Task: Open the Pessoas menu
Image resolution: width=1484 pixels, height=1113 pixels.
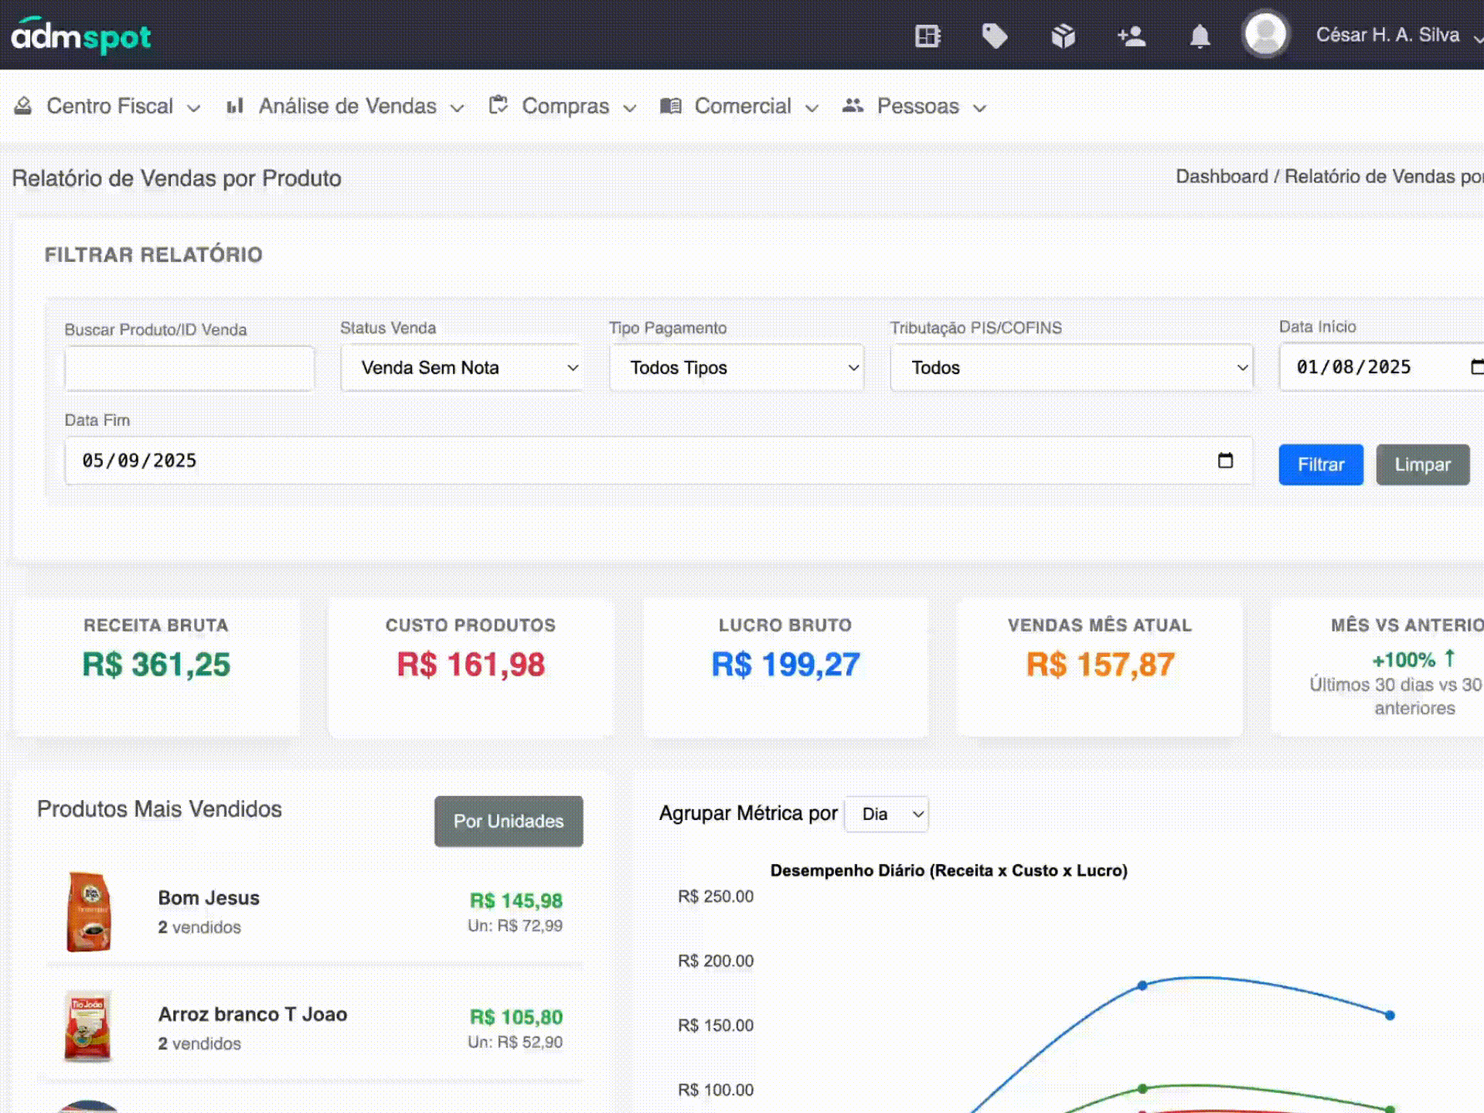Action: (x=917, y=106)
